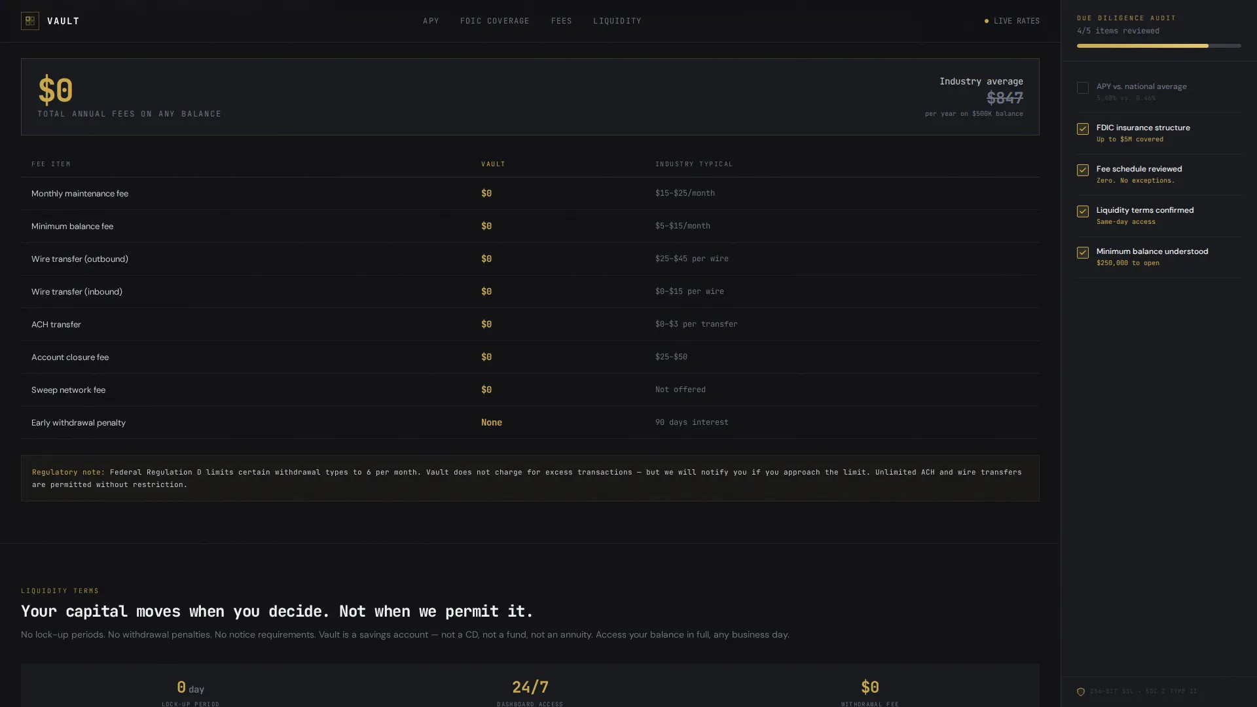Click the large $0 total fees figure
1257x707 pixels.
point(55,90)
